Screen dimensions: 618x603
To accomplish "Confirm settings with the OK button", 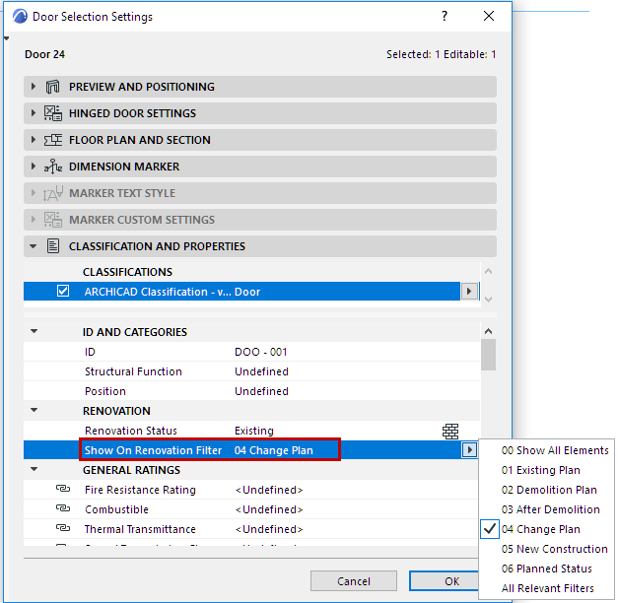I will (445, 581).
